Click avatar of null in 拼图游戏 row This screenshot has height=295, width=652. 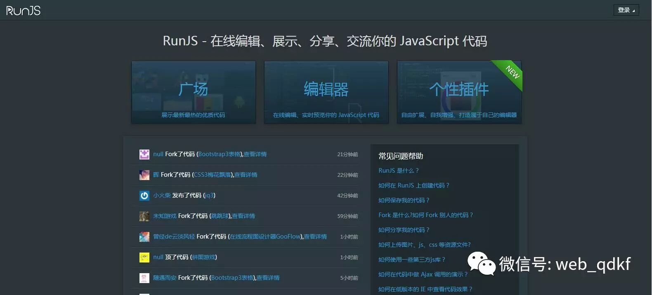coord(144,258)
